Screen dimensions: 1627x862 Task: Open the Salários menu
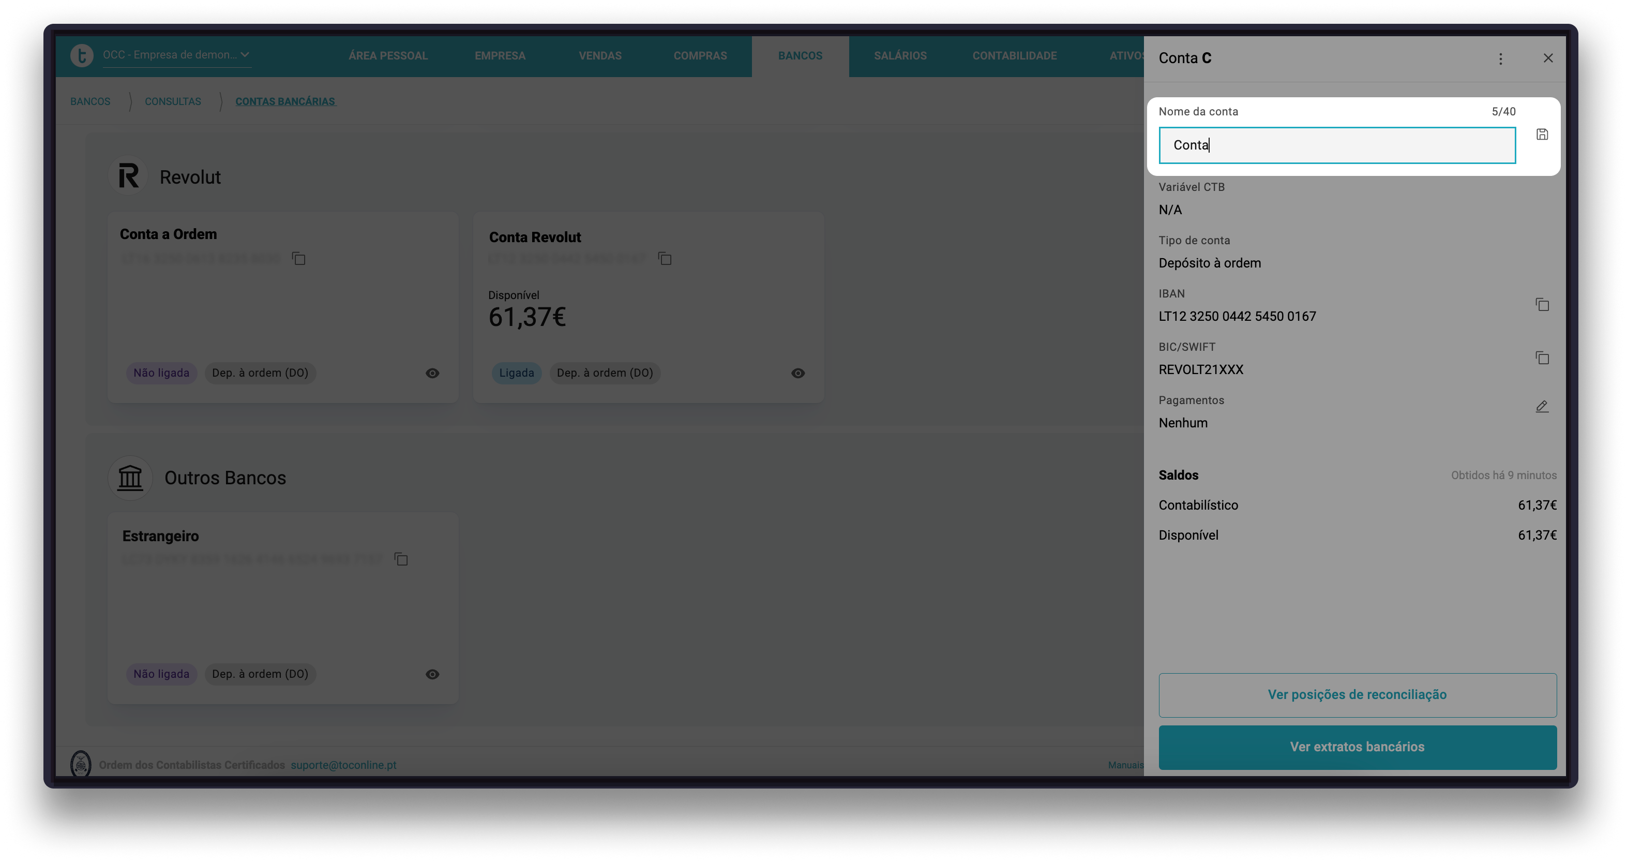[900, 55]
